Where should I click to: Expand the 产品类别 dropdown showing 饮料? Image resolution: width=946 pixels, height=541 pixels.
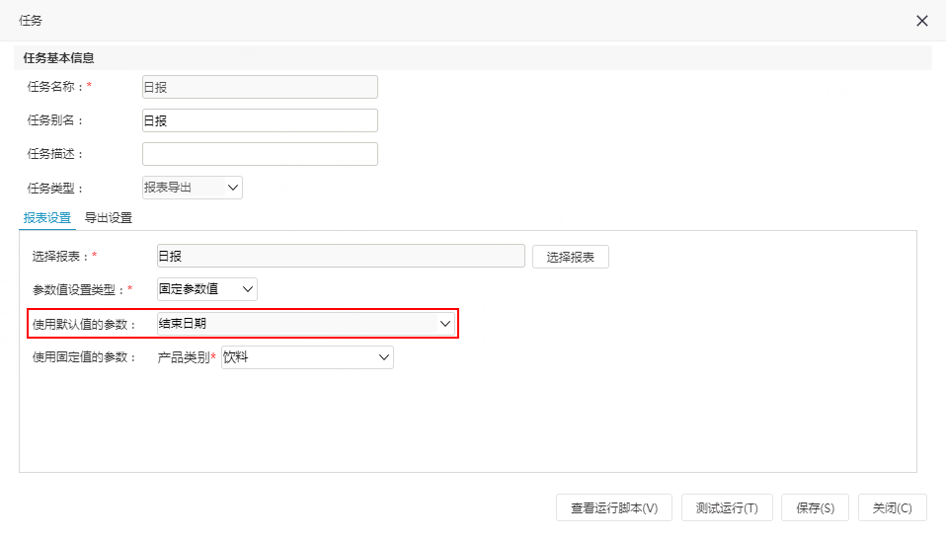click(307, 357)
